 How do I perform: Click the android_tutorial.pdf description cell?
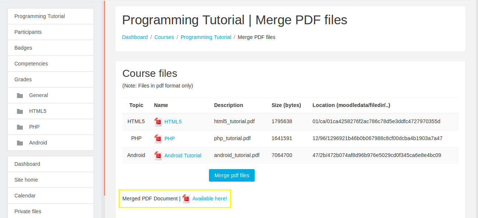237,155
